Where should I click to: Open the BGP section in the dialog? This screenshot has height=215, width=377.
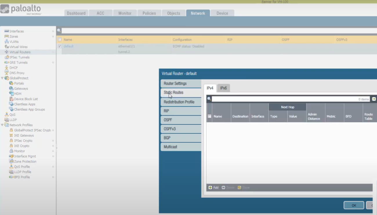(x=181, y=138)
